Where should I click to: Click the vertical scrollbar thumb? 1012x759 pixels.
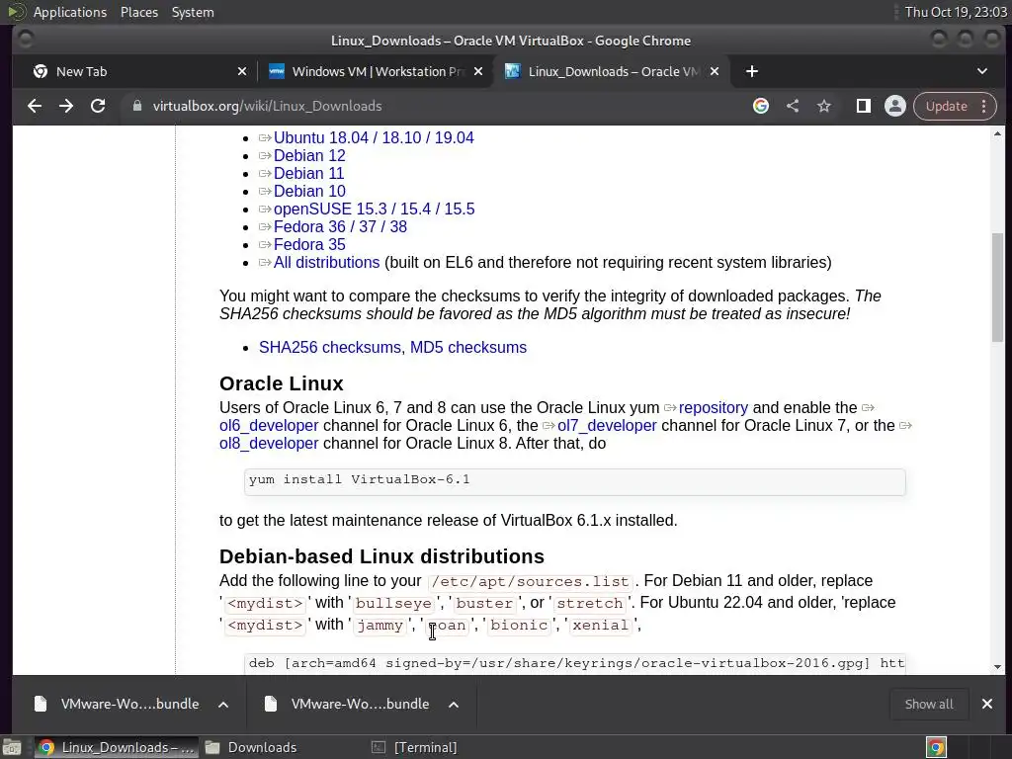pos(998,288)
